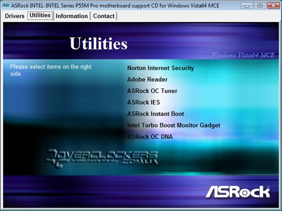Pick the ASRock Instant Boot entry

tap(156, 114)
